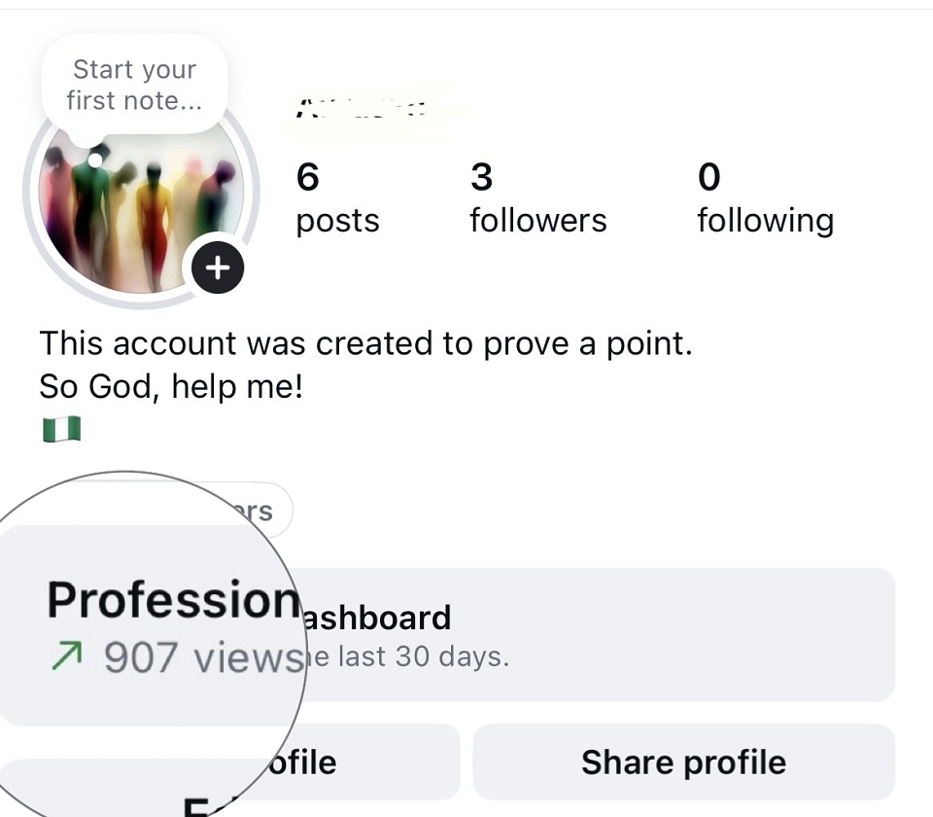Click the bio text about proving a point
This screenshot has width=933, height=817.
366,343
